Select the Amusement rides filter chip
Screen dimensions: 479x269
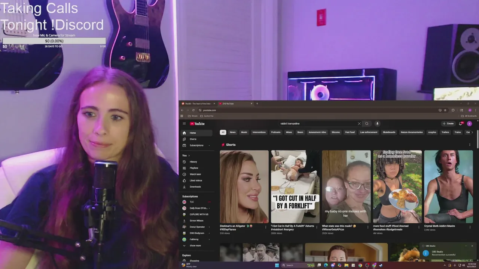pos(317,132)
